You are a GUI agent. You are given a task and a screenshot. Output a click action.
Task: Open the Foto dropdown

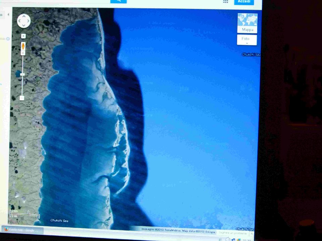[x=247, y=40]
